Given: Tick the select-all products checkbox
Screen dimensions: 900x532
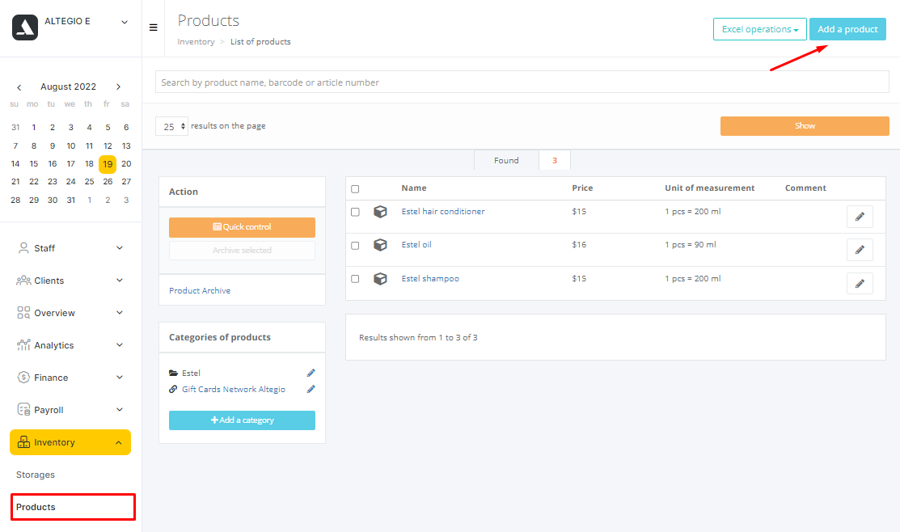Looking at the screenshot, I should pyautogui.click(x=355, y=189).
